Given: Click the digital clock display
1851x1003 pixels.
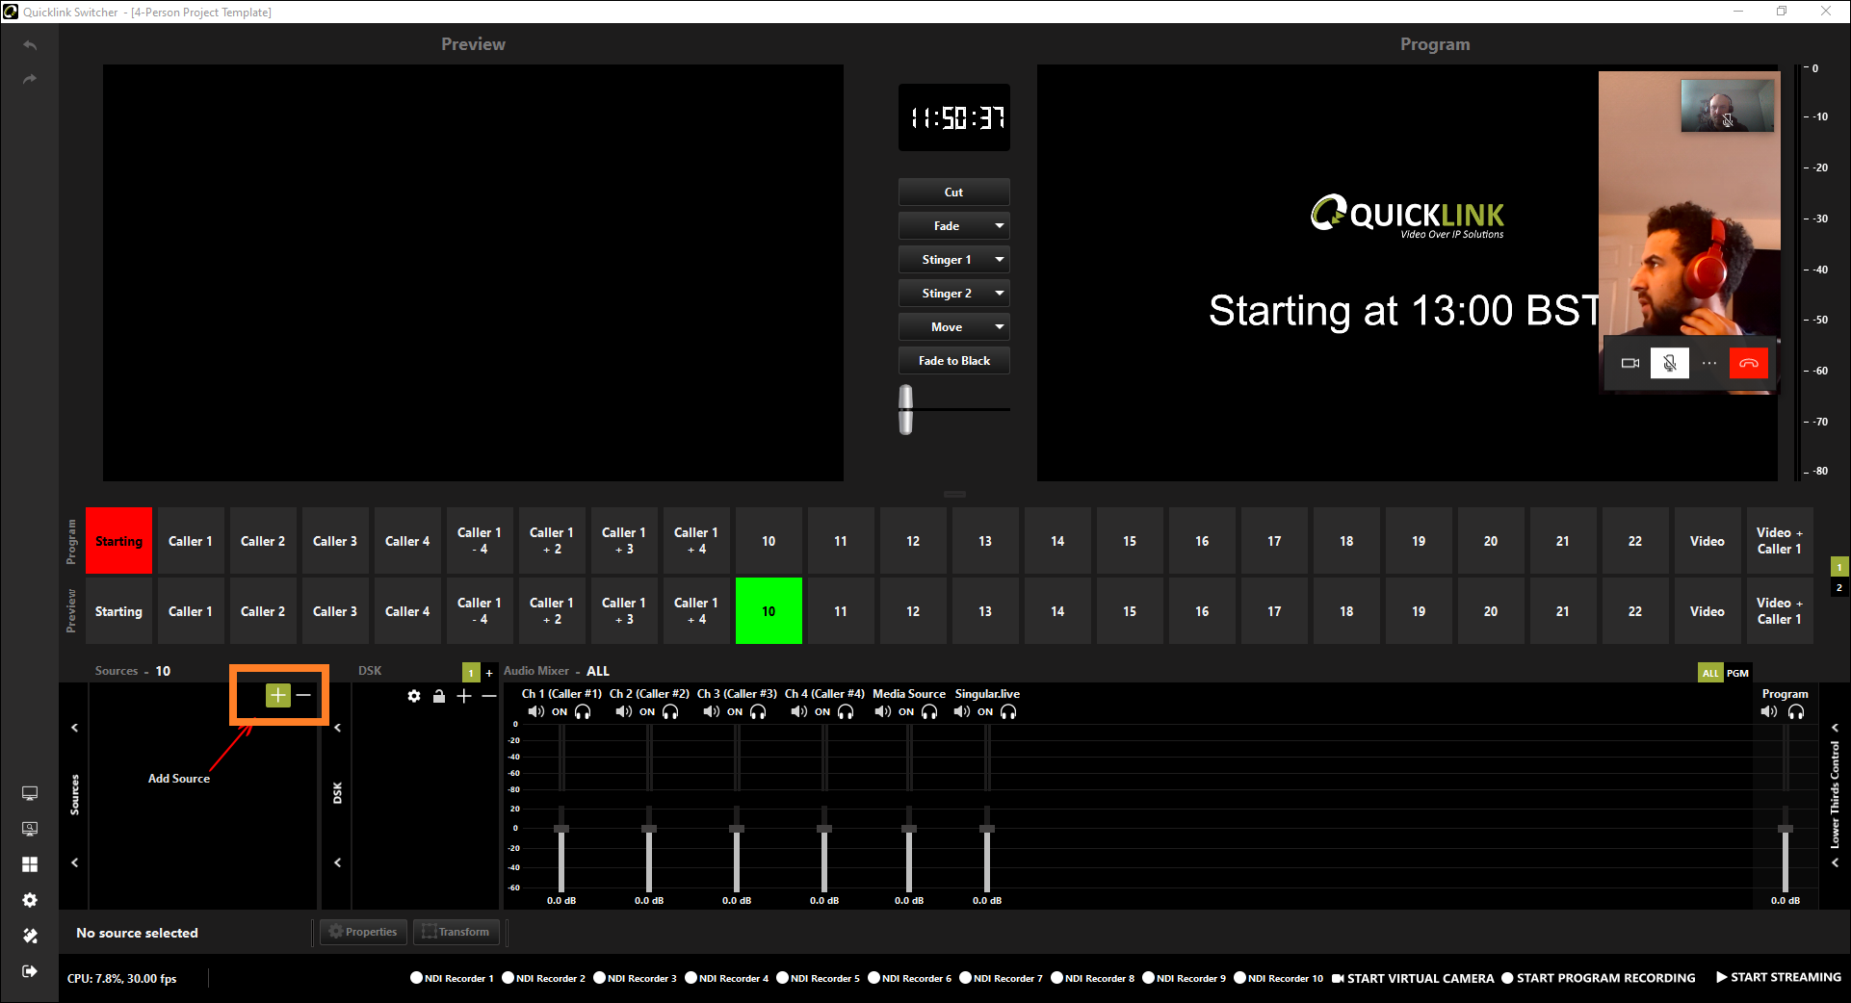Looking at the screenshot, I should (x=954, y=117).
